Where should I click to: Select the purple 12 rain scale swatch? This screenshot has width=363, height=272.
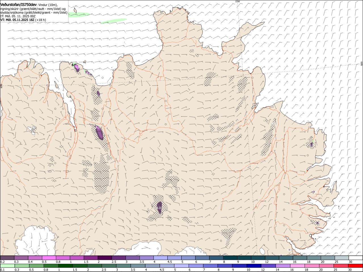pos(268,266)
